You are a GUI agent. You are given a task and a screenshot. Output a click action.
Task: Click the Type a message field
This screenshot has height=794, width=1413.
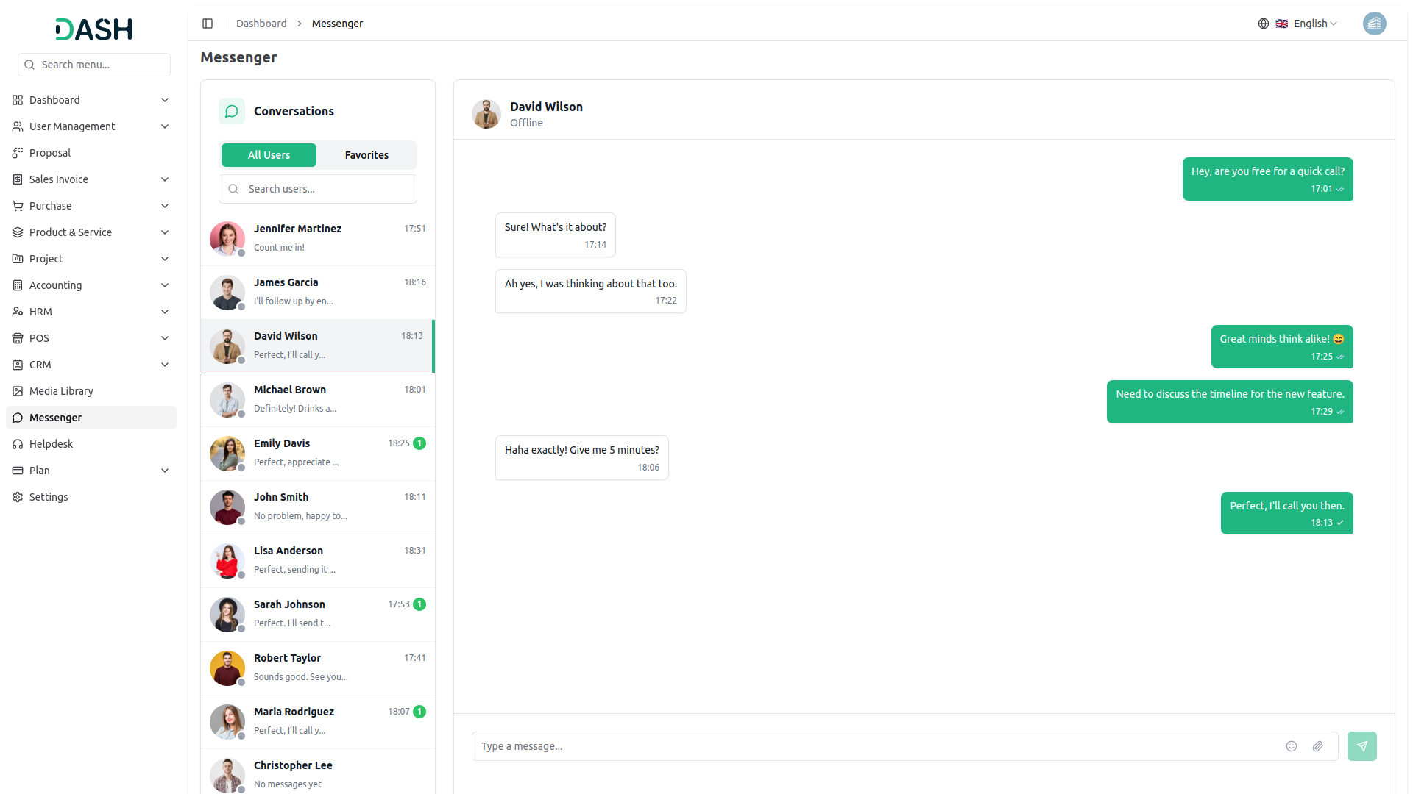[x=876, y=746]
